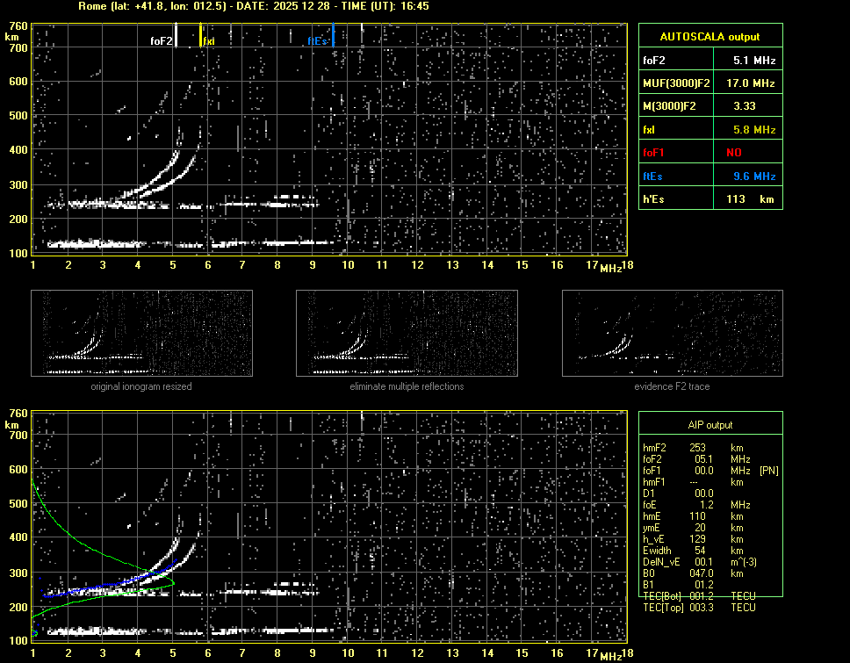Image resolution: width=850 pixels, height=663 pixels.
Task: Click the yellow fxI marker line
Action: click(x=201, y=35)
